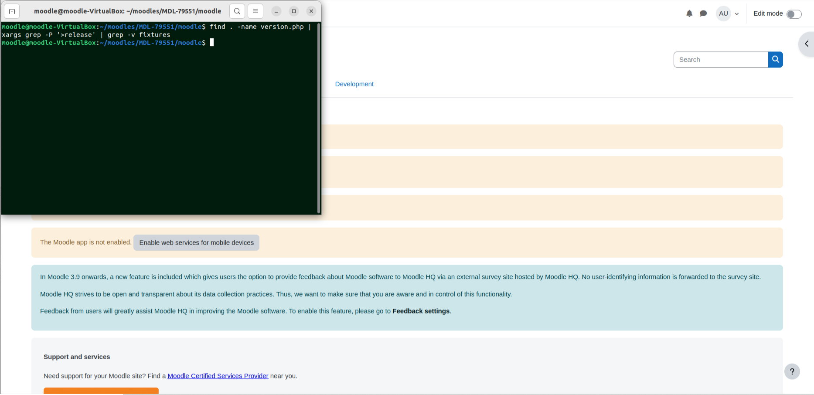
Task: Focus the admin Search field
Action: tap(721, 60)
